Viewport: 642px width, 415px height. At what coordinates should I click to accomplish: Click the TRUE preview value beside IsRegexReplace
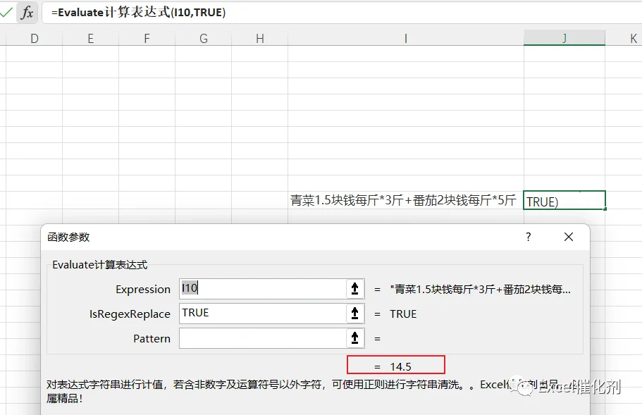point(403,314)
